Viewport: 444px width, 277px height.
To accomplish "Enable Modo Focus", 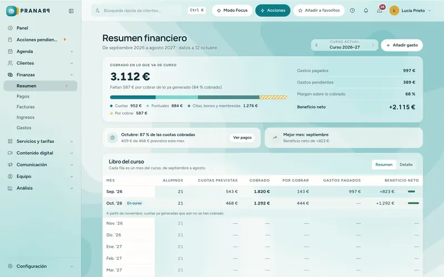I will click(x=232, y=11).
